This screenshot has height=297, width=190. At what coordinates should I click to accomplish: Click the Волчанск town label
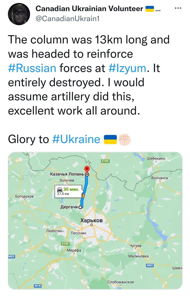coord(160,178)
